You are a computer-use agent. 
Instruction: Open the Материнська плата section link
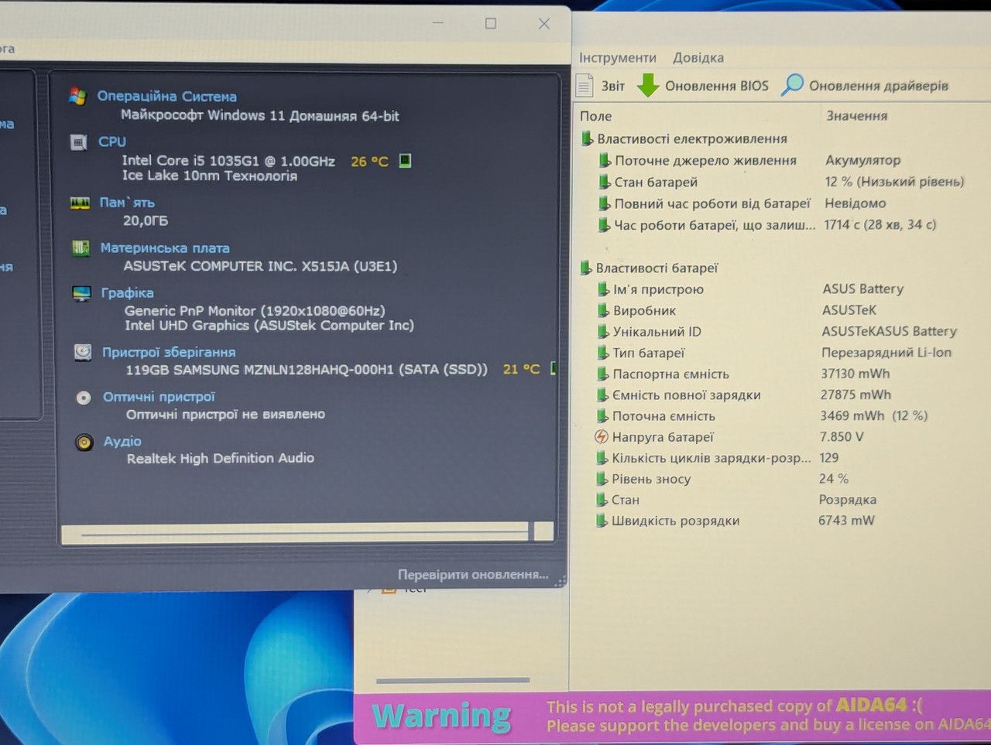tap(165, 248)
